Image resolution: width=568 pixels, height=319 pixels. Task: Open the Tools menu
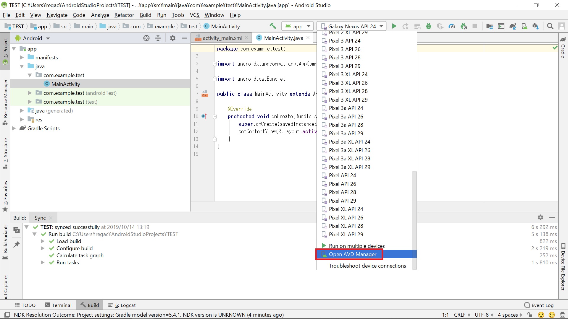click(178, 15)
